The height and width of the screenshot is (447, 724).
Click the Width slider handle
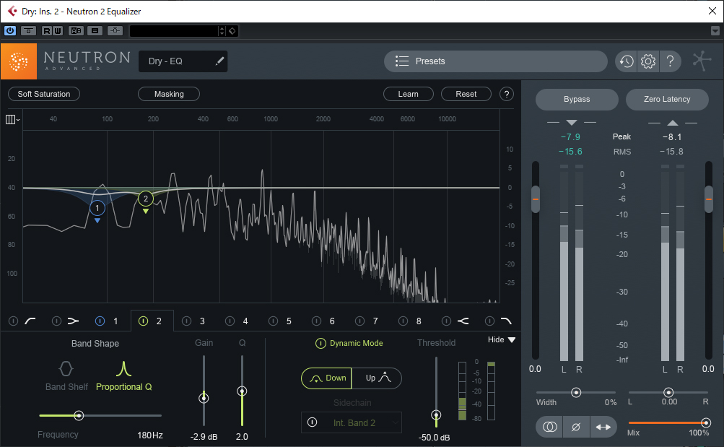pos(576,393)
